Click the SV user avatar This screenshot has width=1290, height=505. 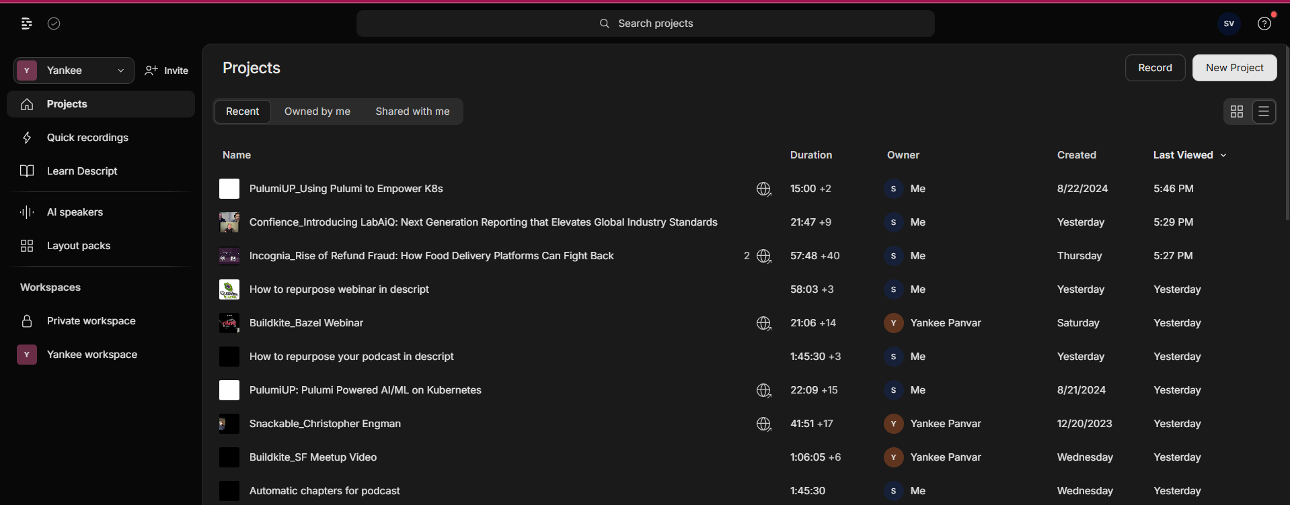coord(1228,24)
